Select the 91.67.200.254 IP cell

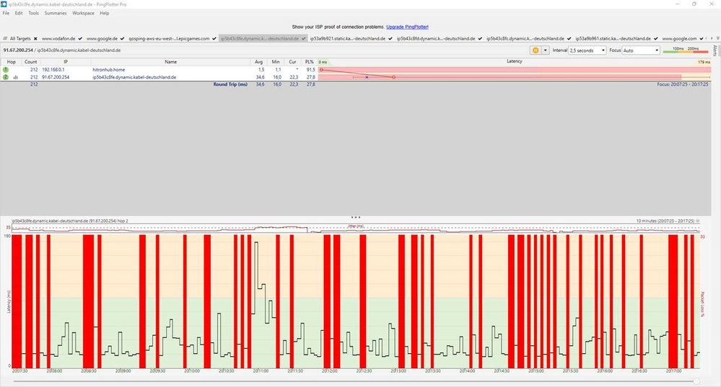(56, 77)
